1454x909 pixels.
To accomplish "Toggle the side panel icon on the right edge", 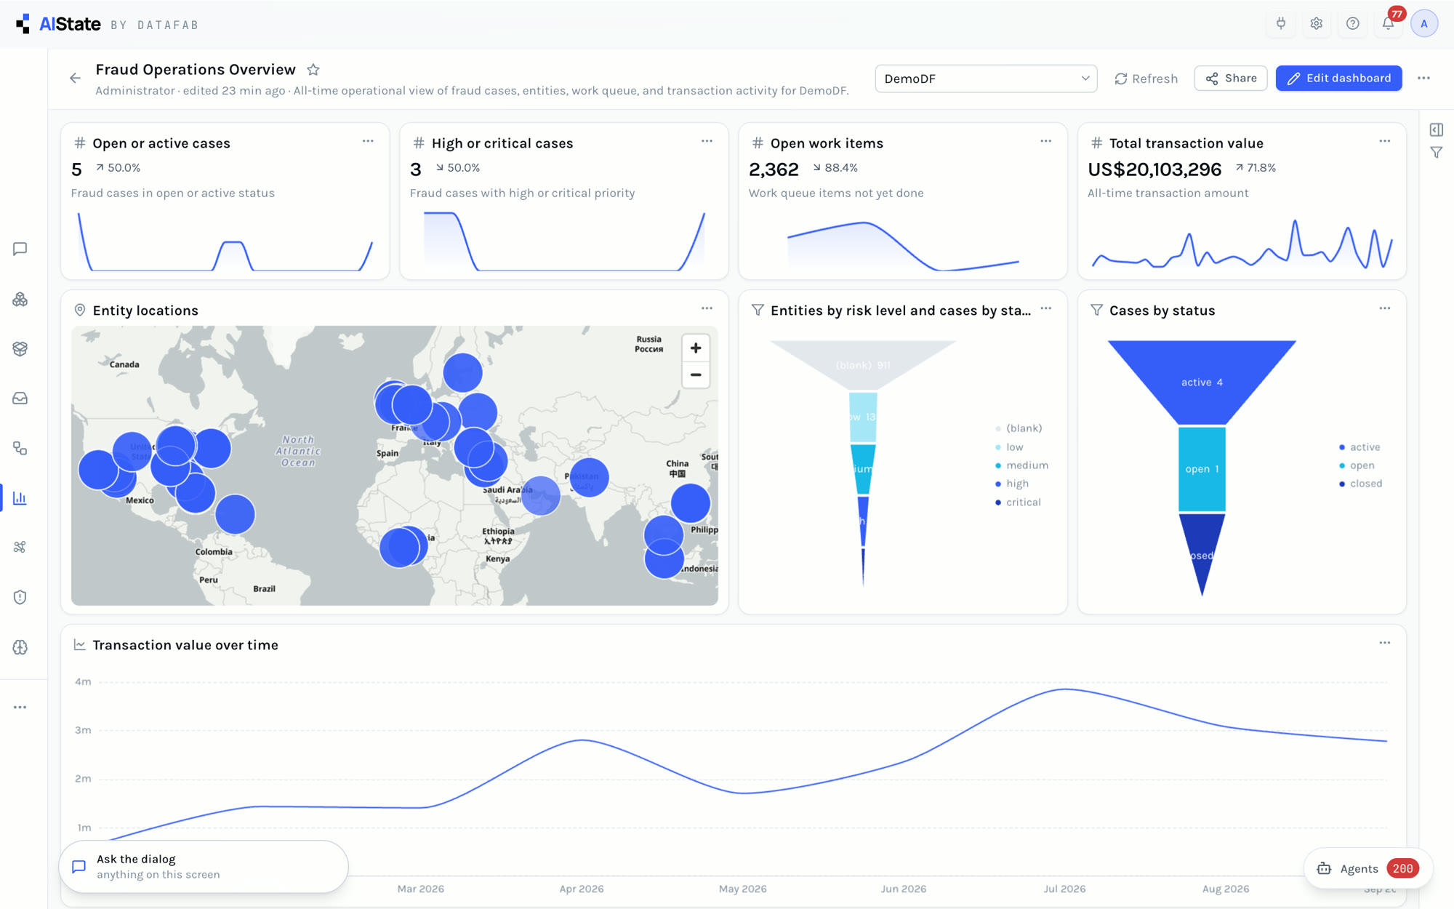I will (1437, 129).
